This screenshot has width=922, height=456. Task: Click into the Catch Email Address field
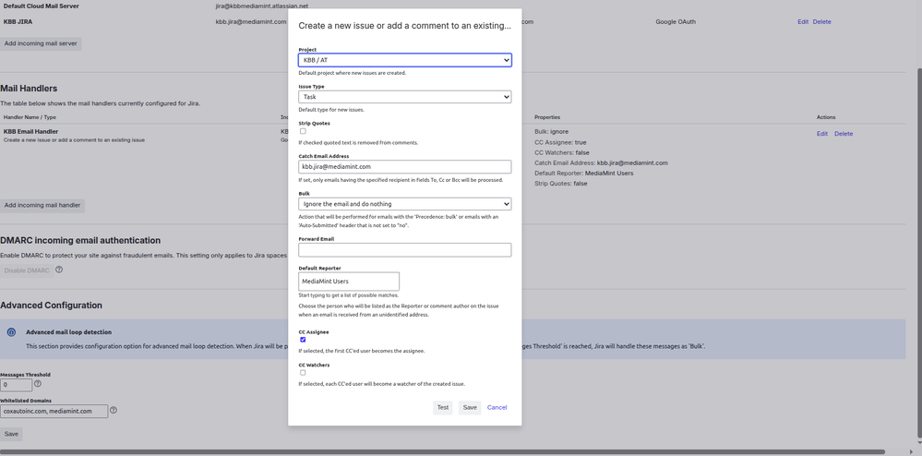(x=404, y=166)
